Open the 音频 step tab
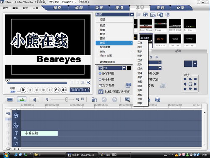Viewport: 210px width, 158px height. 160,8
